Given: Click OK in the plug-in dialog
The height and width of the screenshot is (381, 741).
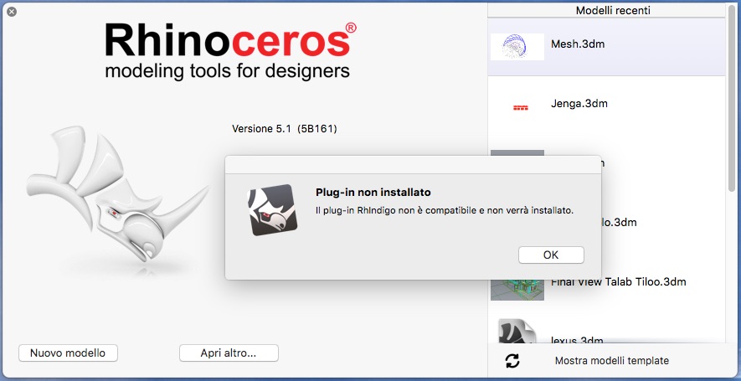Looking at the screenshot, I should click(551, 255).
